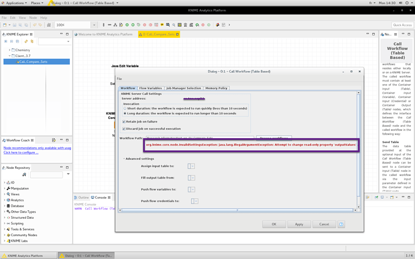Click the Node Repository search field
This screenshot has height=259, width=415.
coord(46,175)
